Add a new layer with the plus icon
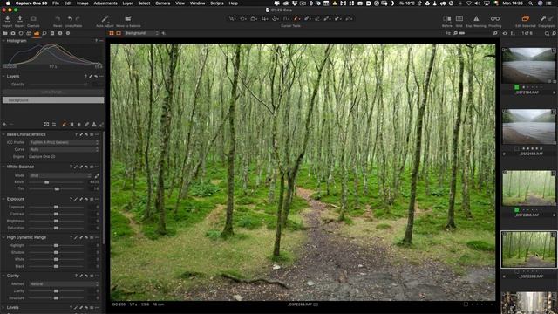The height and width of the screenshot is (314, 558). click(4, 124)
